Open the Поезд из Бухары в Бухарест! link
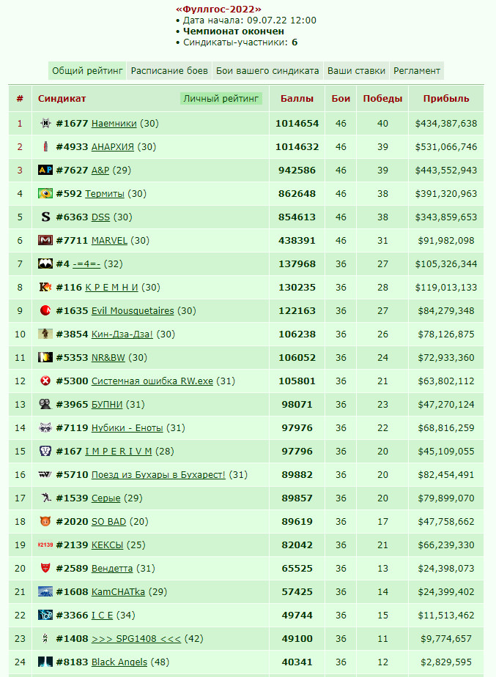The height and width of the screenshot is (677, 496). pos(158,474)
